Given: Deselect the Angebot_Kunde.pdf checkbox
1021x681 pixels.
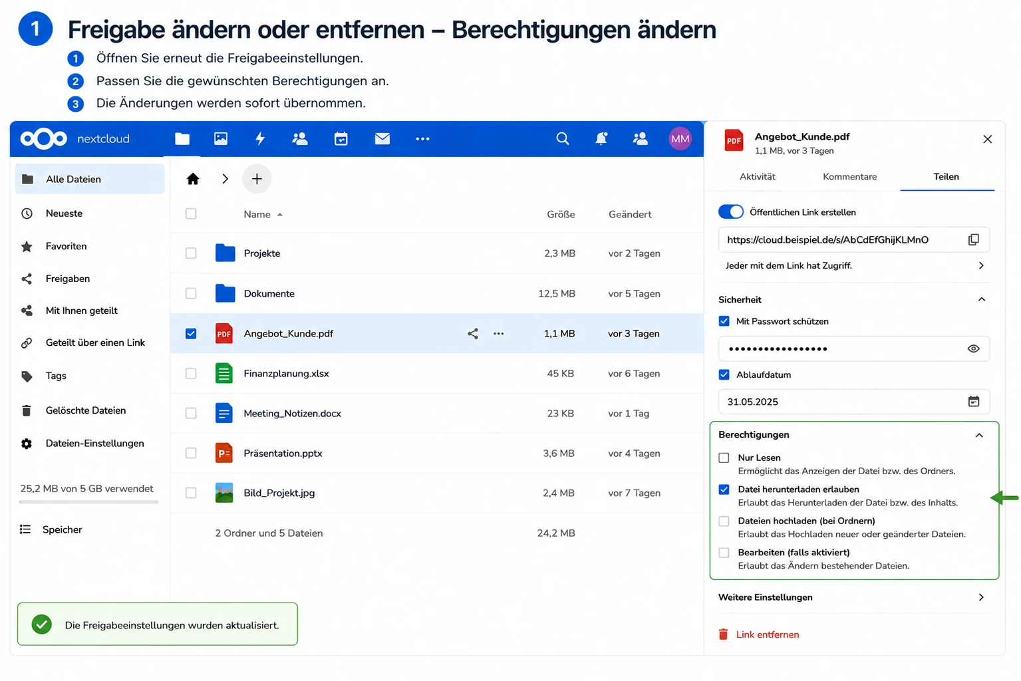Looking at the screenshot, I should [x=191, y=333].
